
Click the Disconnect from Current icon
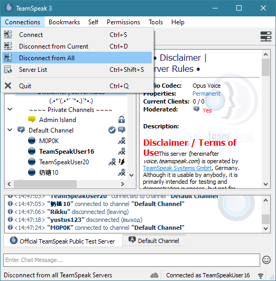coord(8,46)
